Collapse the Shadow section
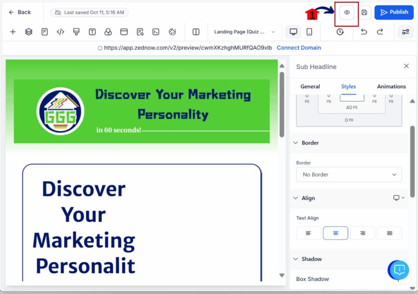This screenshot has height=294, width=418. [x=296, y=259]
